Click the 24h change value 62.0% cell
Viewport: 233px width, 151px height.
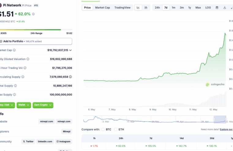pos(121,146)
